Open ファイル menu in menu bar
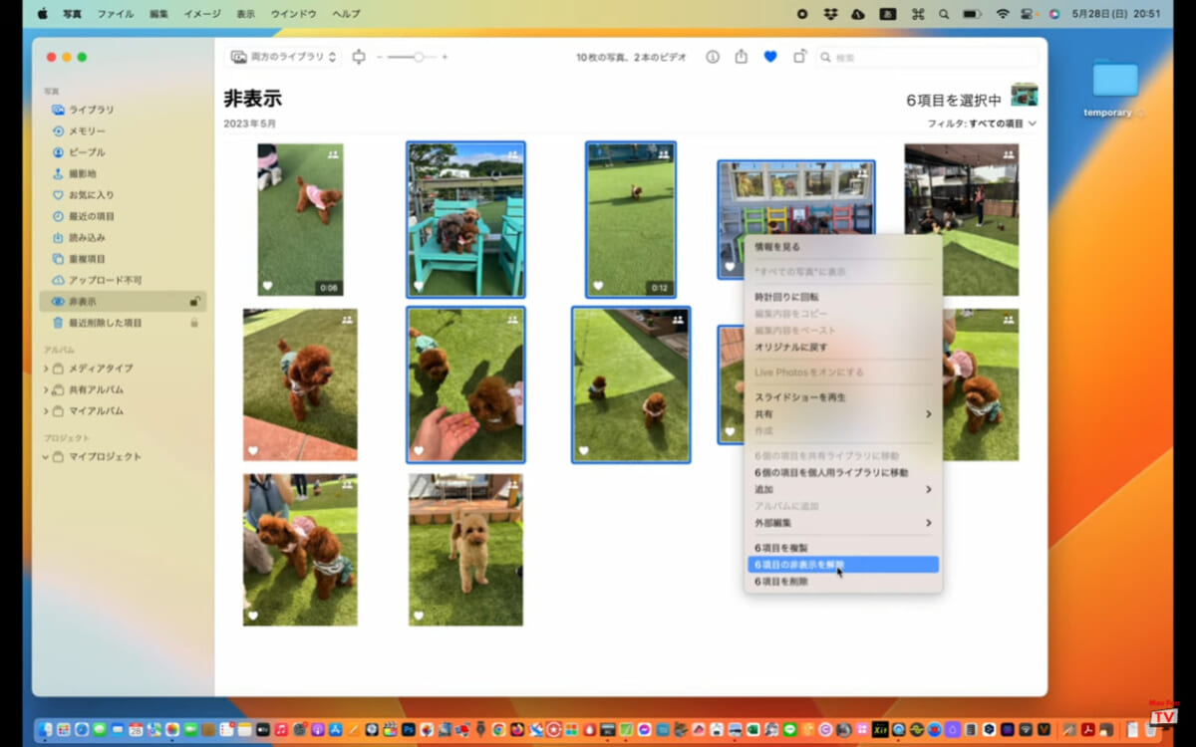This screenshot has height=747, width=1196. click(x=116, y=14)
